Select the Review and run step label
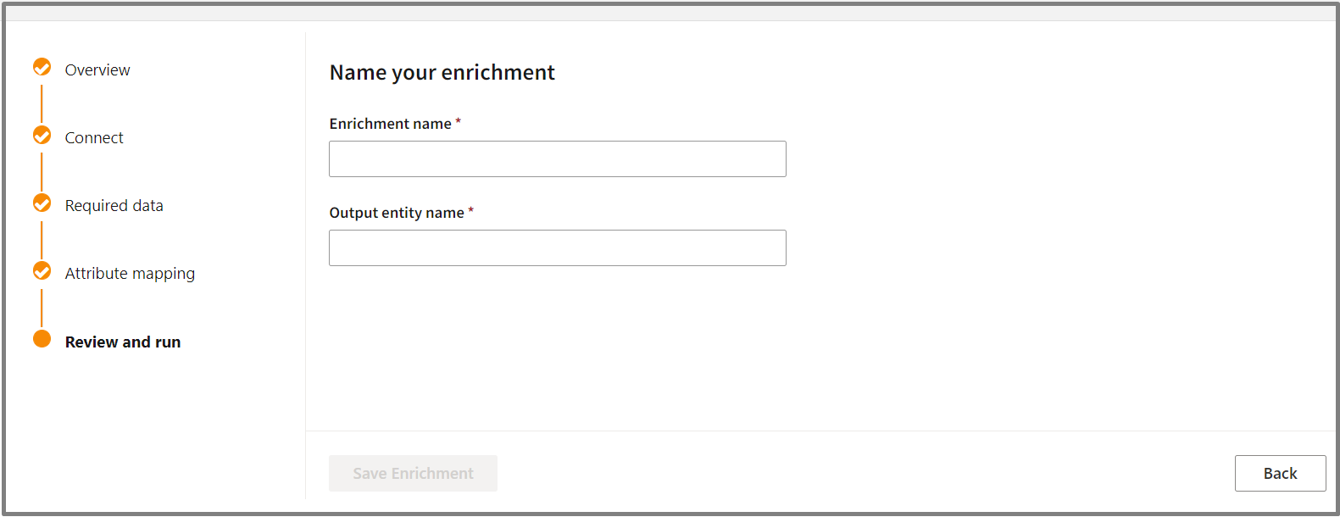1340x517 pixels. pyautogui.click(x=123, y=342)
